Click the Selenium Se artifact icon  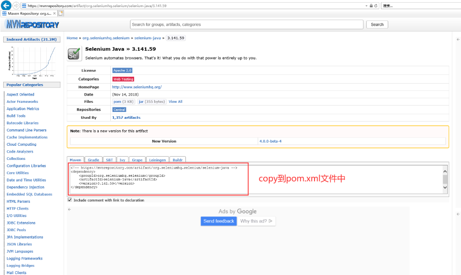(x=74, y=53)
